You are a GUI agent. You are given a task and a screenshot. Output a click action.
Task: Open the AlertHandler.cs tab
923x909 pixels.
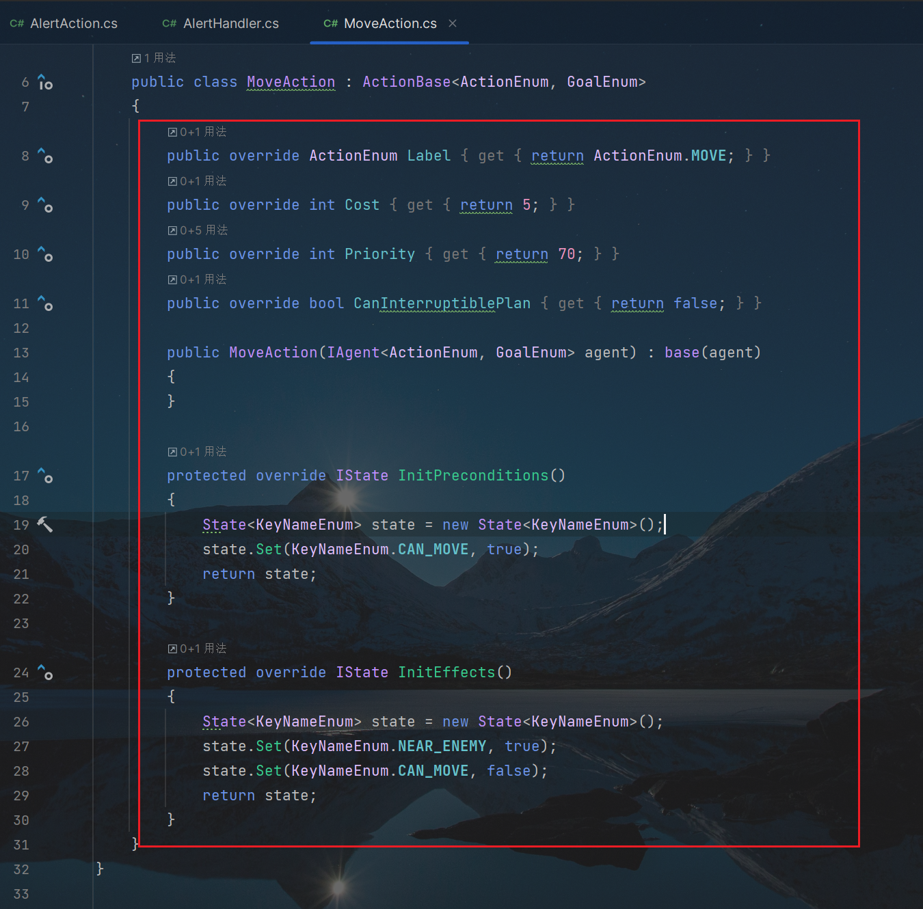click(221, 23)
